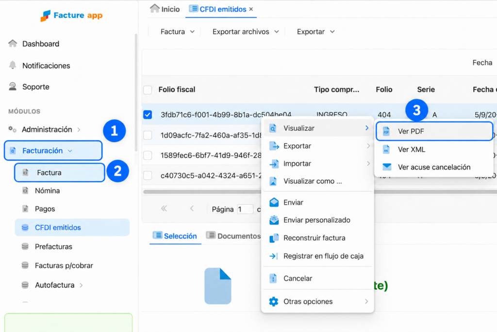Screen dimensions: 497x332
Task: Open the Exportar archivos dropdown
Action: pyautogui.click(x=246, y=32)
